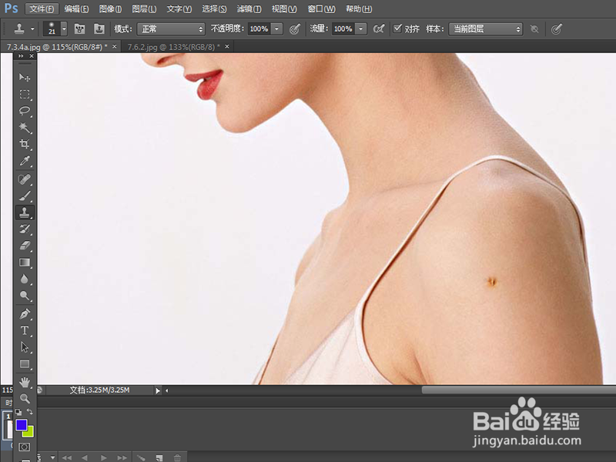
Task: Open the 编辑(E) menu
Action: tap(76, 9)
